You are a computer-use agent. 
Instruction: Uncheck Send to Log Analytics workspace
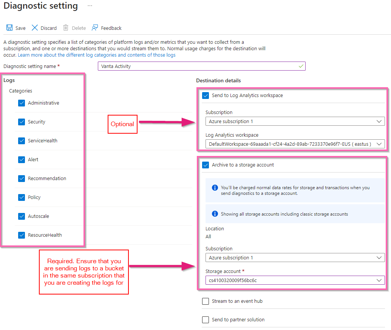pyautogui.click(x=206, y=96)
